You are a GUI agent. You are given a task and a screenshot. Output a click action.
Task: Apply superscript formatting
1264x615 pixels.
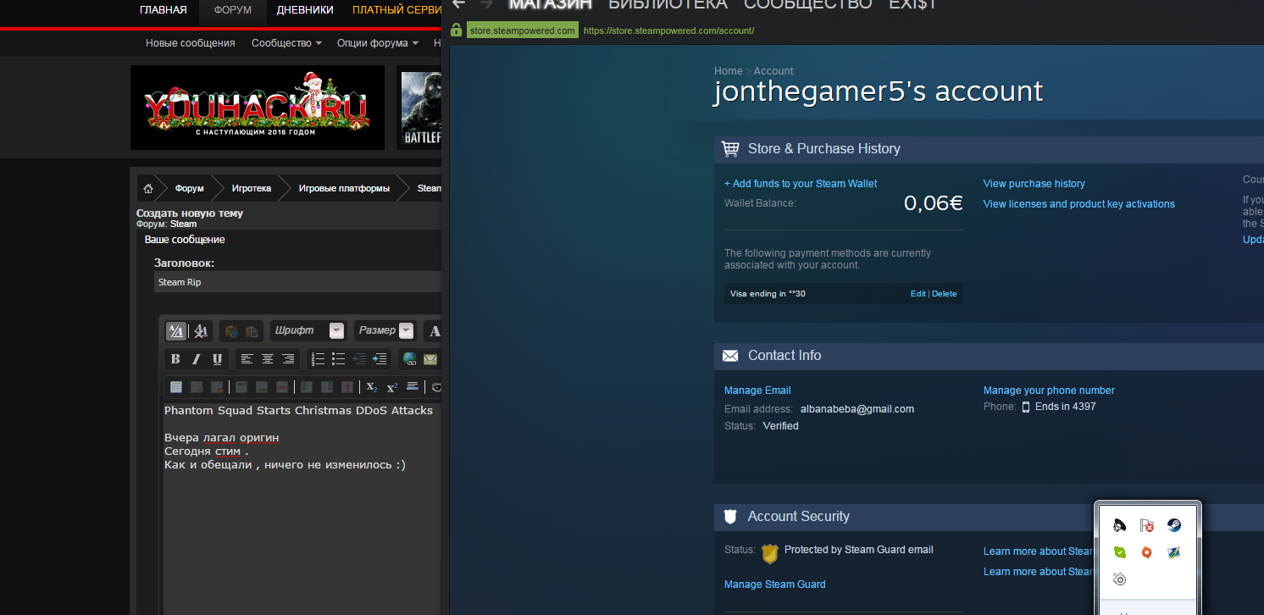pos(391,387)
